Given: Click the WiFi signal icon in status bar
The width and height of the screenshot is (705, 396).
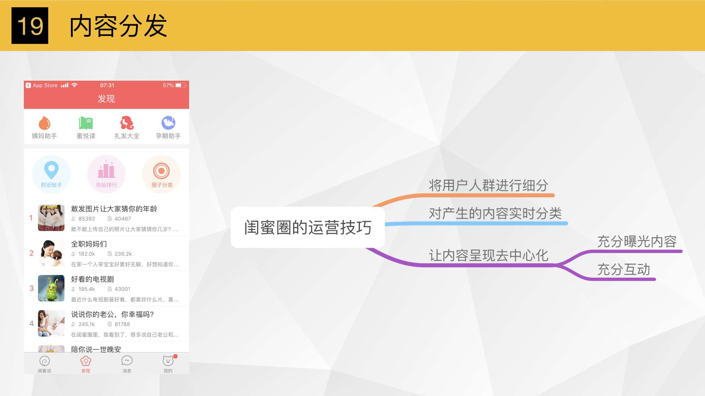Looking at the screenshot, I should pyautogui.click(x=75, y=85).
